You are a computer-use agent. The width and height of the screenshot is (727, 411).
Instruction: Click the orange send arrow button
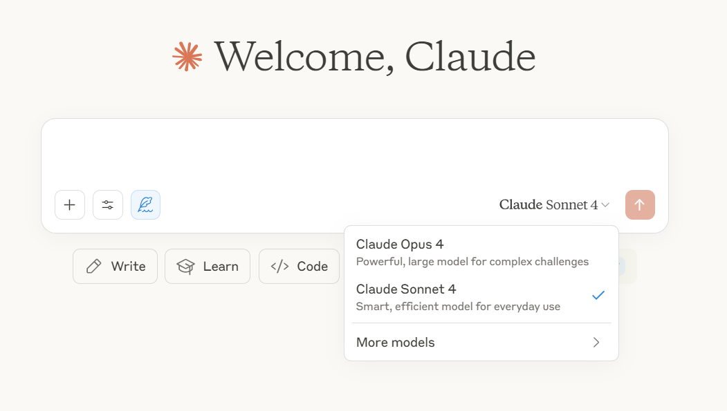tap(640, 204)
